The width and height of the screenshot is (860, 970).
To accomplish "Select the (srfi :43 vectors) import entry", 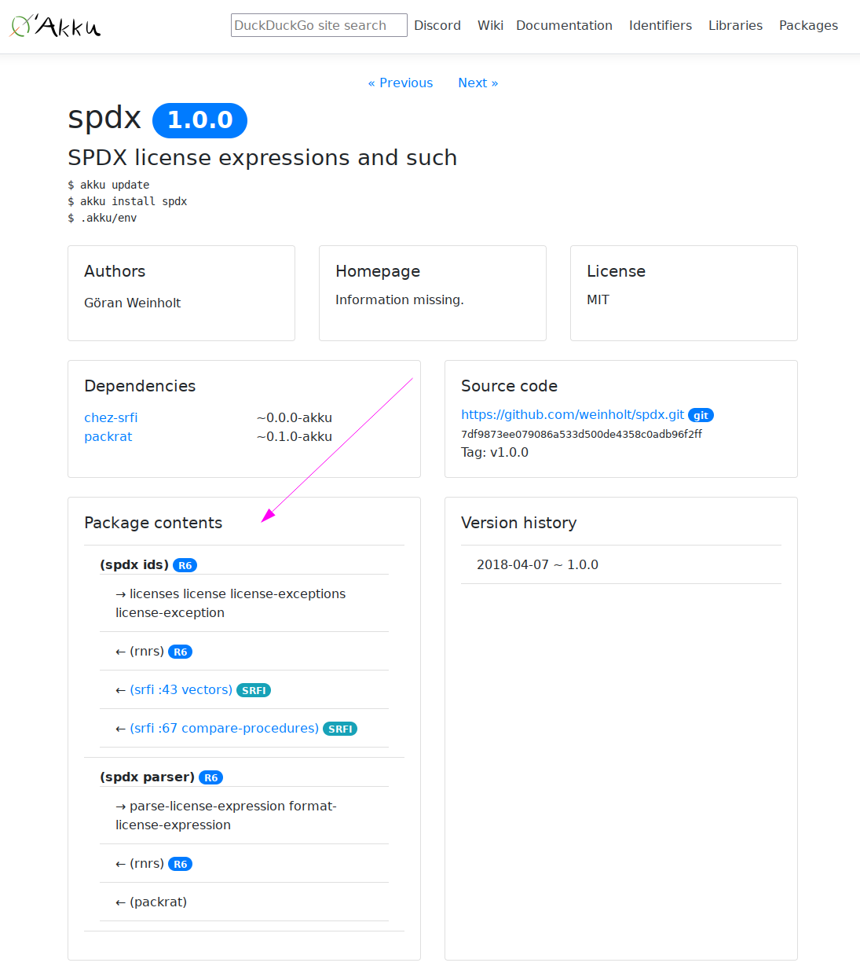I will tap(181, 689).
